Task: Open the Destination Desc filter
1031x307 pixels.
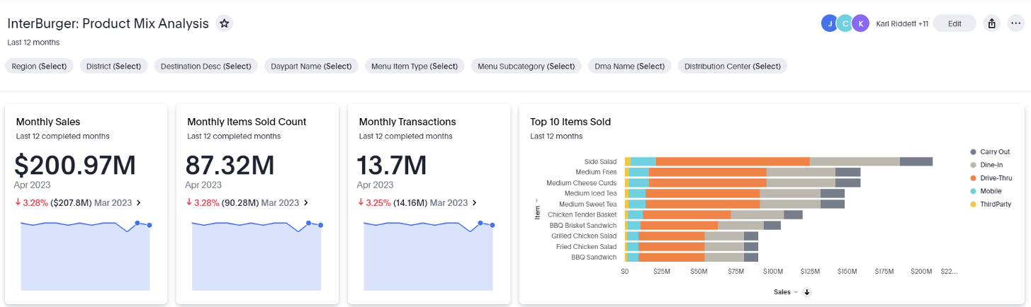Action: point(206,66)
